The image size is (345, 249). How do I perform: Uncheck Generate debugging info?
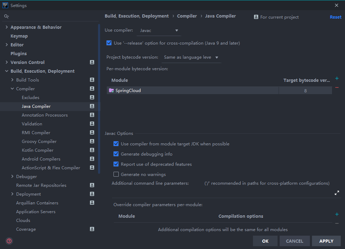click(116, 154)
